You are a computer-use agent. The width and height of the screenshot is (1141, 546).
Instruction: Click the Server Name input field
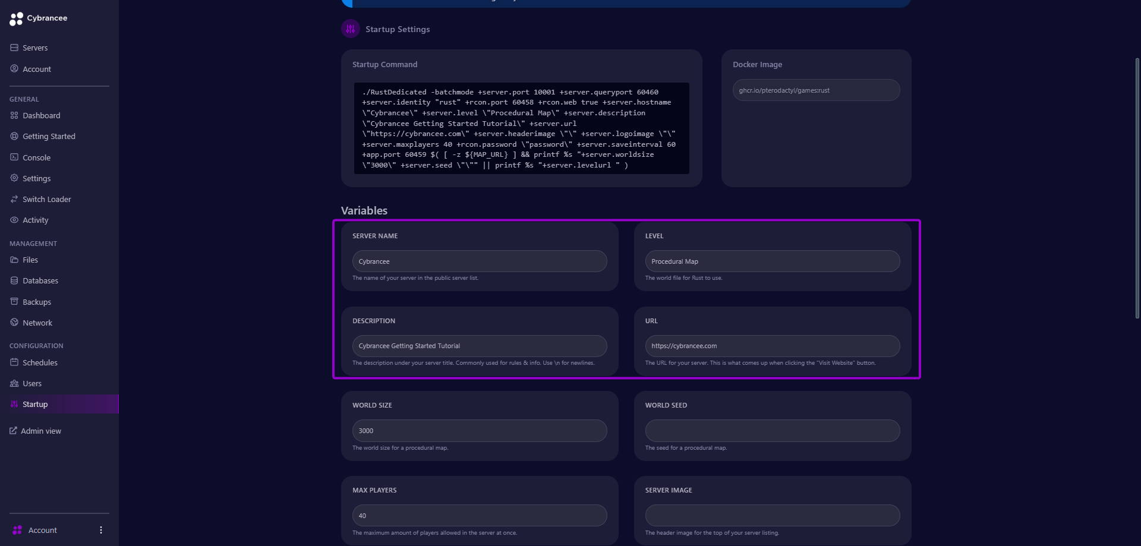pos(479,261)
